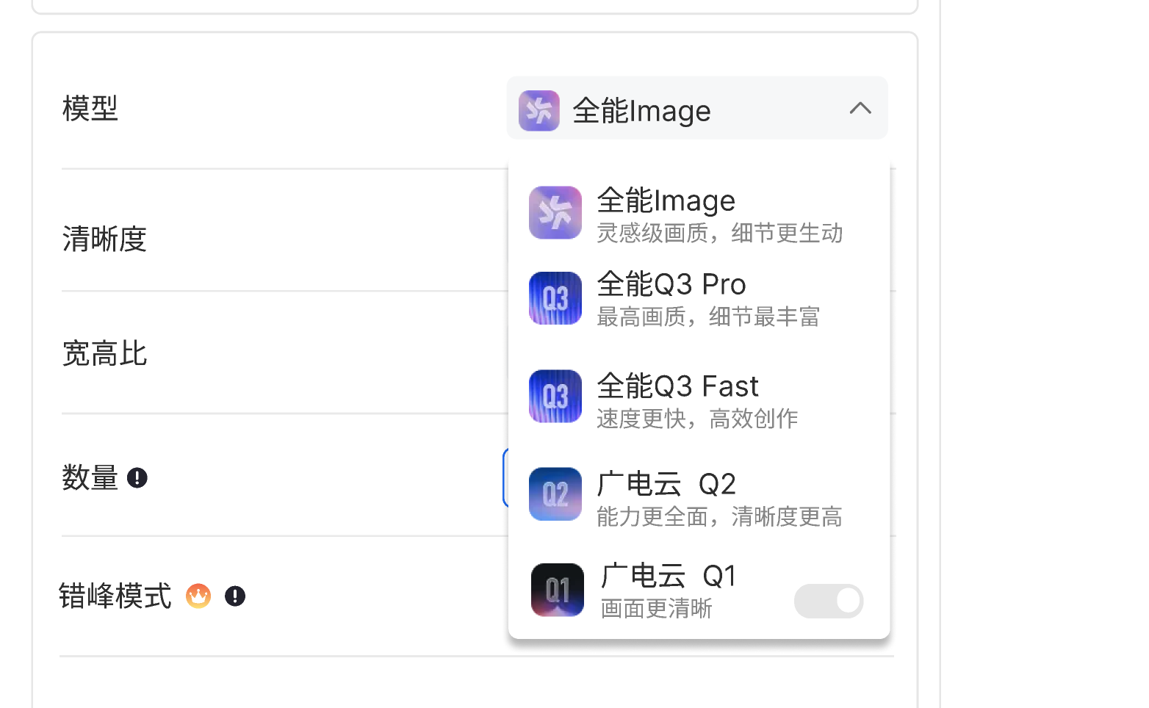Click the dark Q1 model icon
This screenshot has height=708, width=1149.
click(558, 590)
